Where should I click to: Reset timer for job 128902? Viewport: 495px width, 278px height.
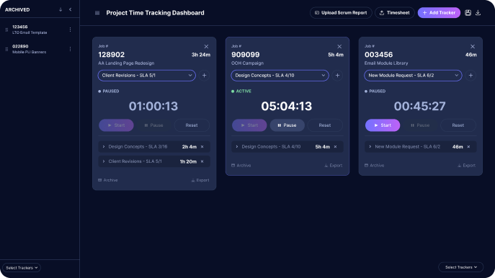192,125
